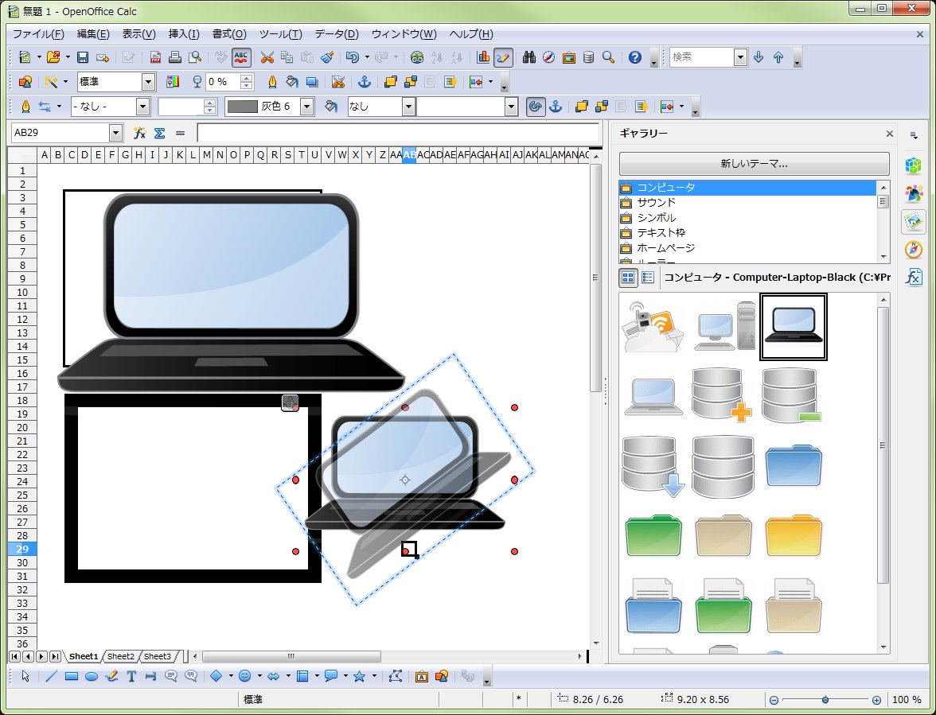Expand Stars shapes dropdown arrow
This screenshot has width=936, height=715.
click(x=374, y=676)
